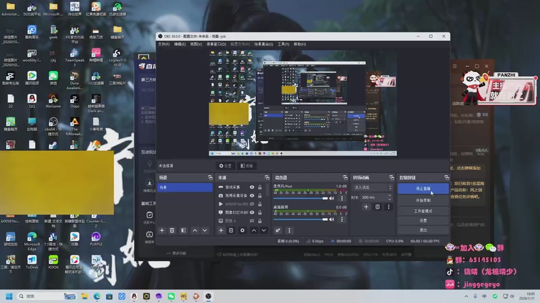Move selected scene down with arrow in 场景 panel
Viewport: 540px width, 303px height.
pyautogui.click(x=205, y=230)
